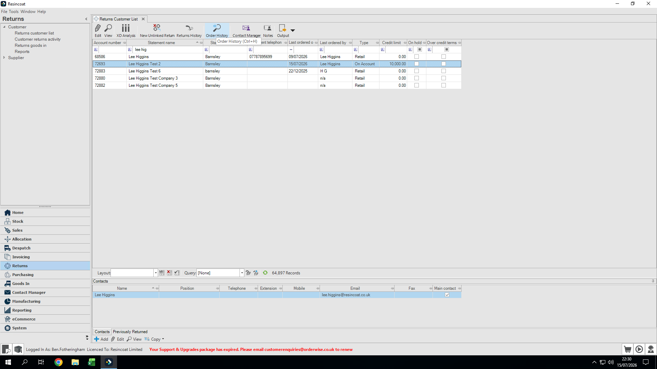Open the Despatch module

[45, 248]
